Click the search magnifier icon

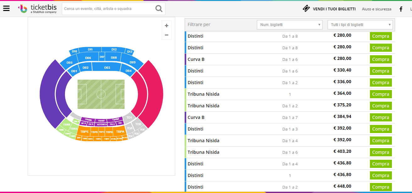pos(159,9)
